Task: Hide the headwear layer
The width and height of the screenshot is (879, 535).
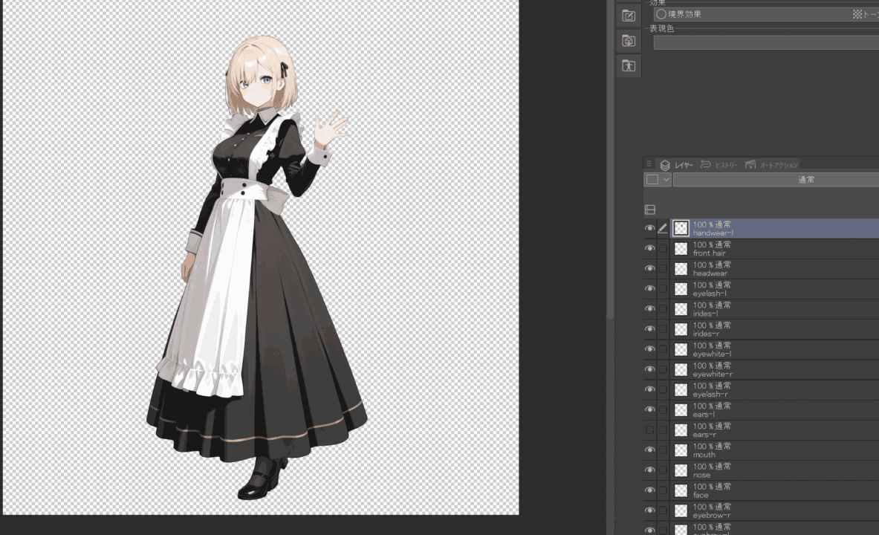Action: click(x=649, y=269)
